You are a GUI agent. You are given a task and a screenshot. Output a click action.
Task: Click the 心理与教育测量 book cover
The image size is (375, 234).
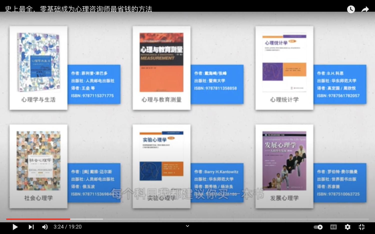coord(161,62)
